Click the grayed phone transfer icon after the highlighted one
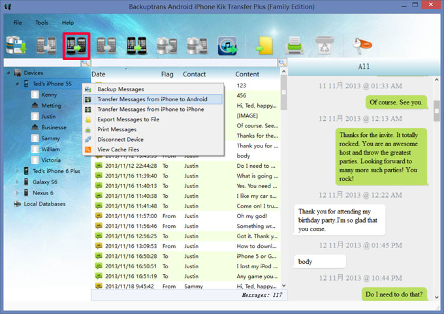This screenshot has width=444, height=314. pos(106,45)
